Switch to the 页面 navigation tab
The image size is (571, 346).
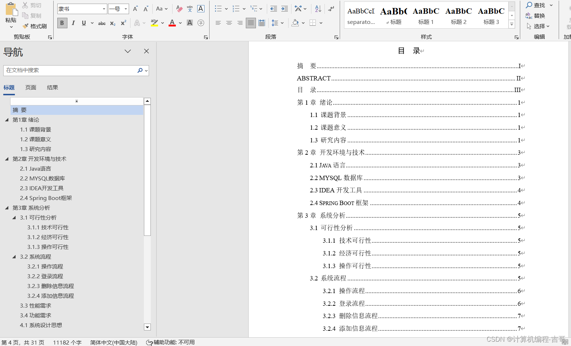[31, 87]
